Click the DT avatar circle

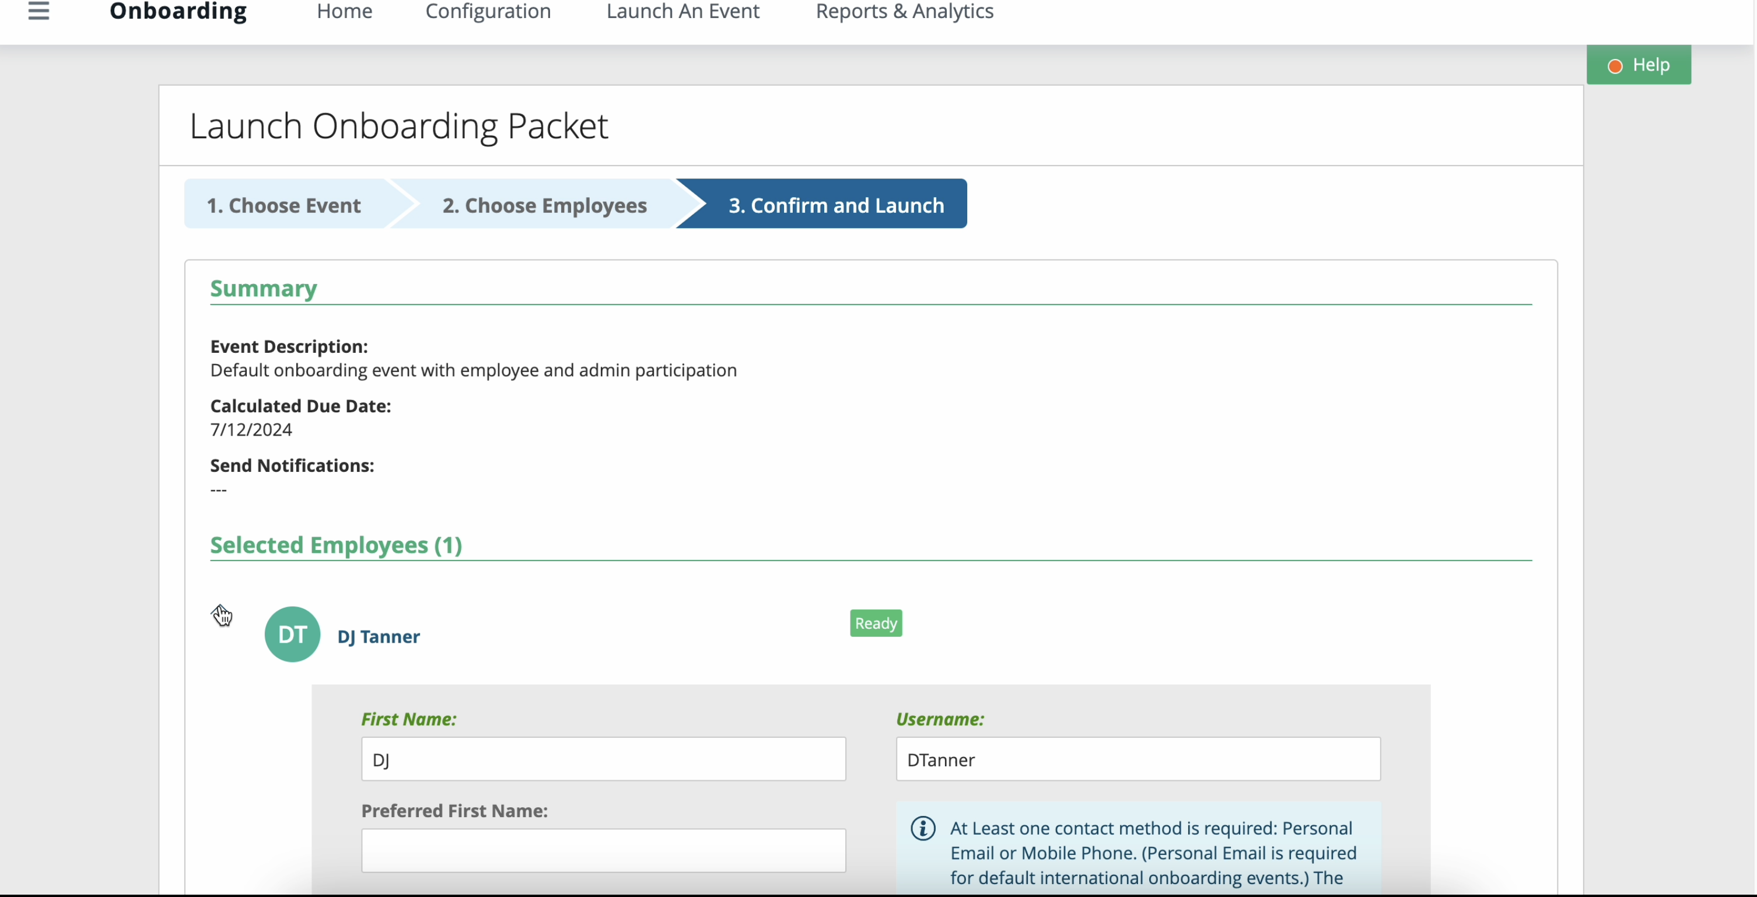click(x=292, y=634)
